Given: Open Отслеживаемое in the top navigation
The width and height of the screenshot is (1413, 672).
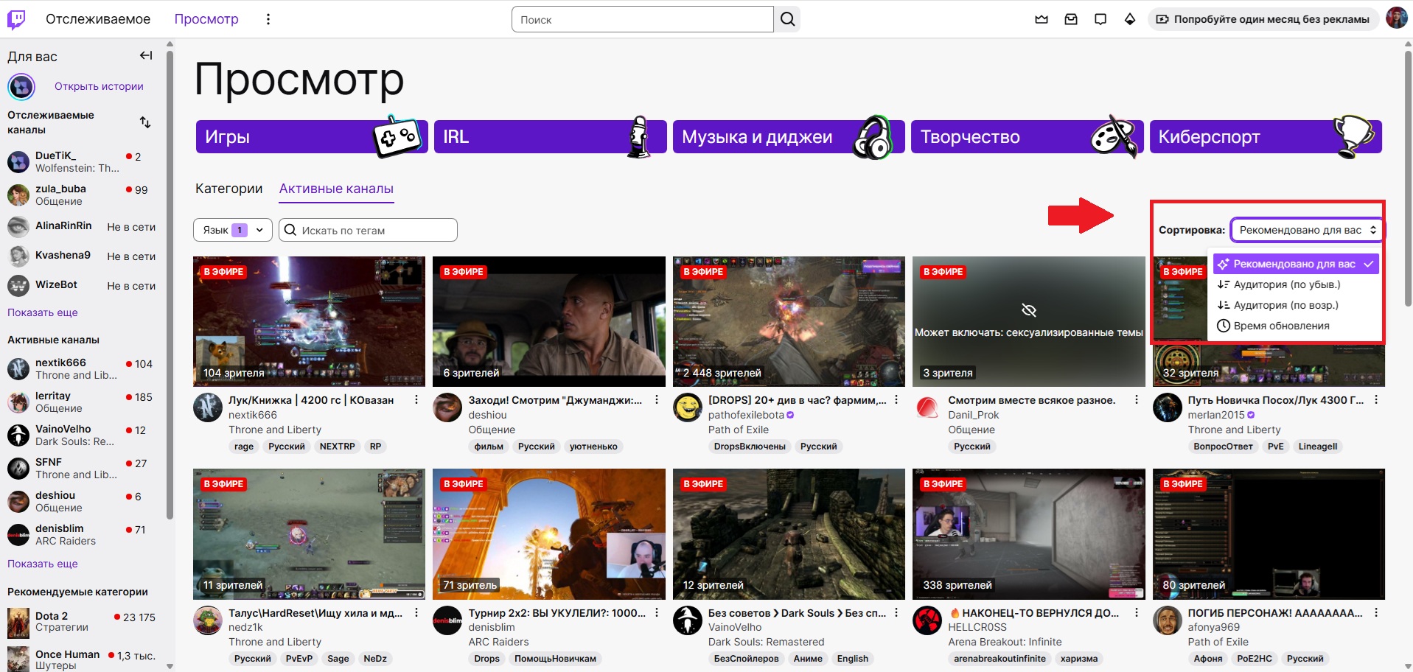Looking at the screenshot, I should tap(98, 19).
